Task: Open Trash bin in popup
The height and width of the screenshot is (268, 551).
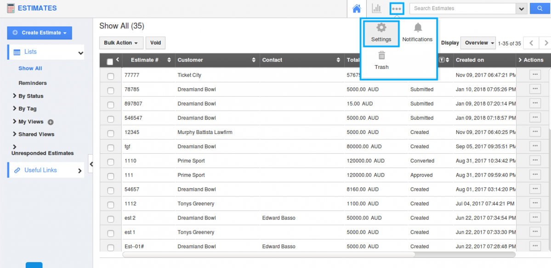Action: tap(381, 60)
